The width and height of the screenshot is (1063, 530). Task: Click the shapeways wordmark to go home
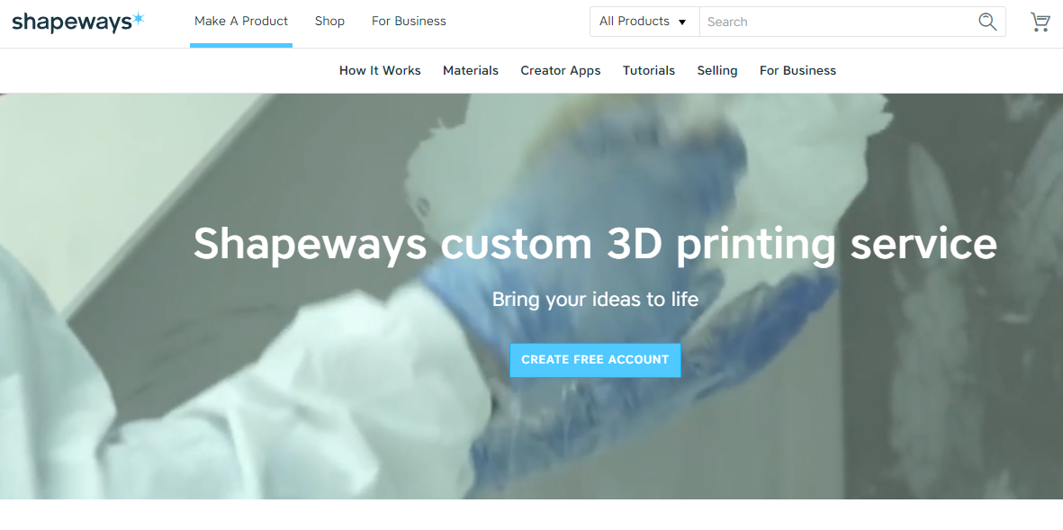coord(70,22)
